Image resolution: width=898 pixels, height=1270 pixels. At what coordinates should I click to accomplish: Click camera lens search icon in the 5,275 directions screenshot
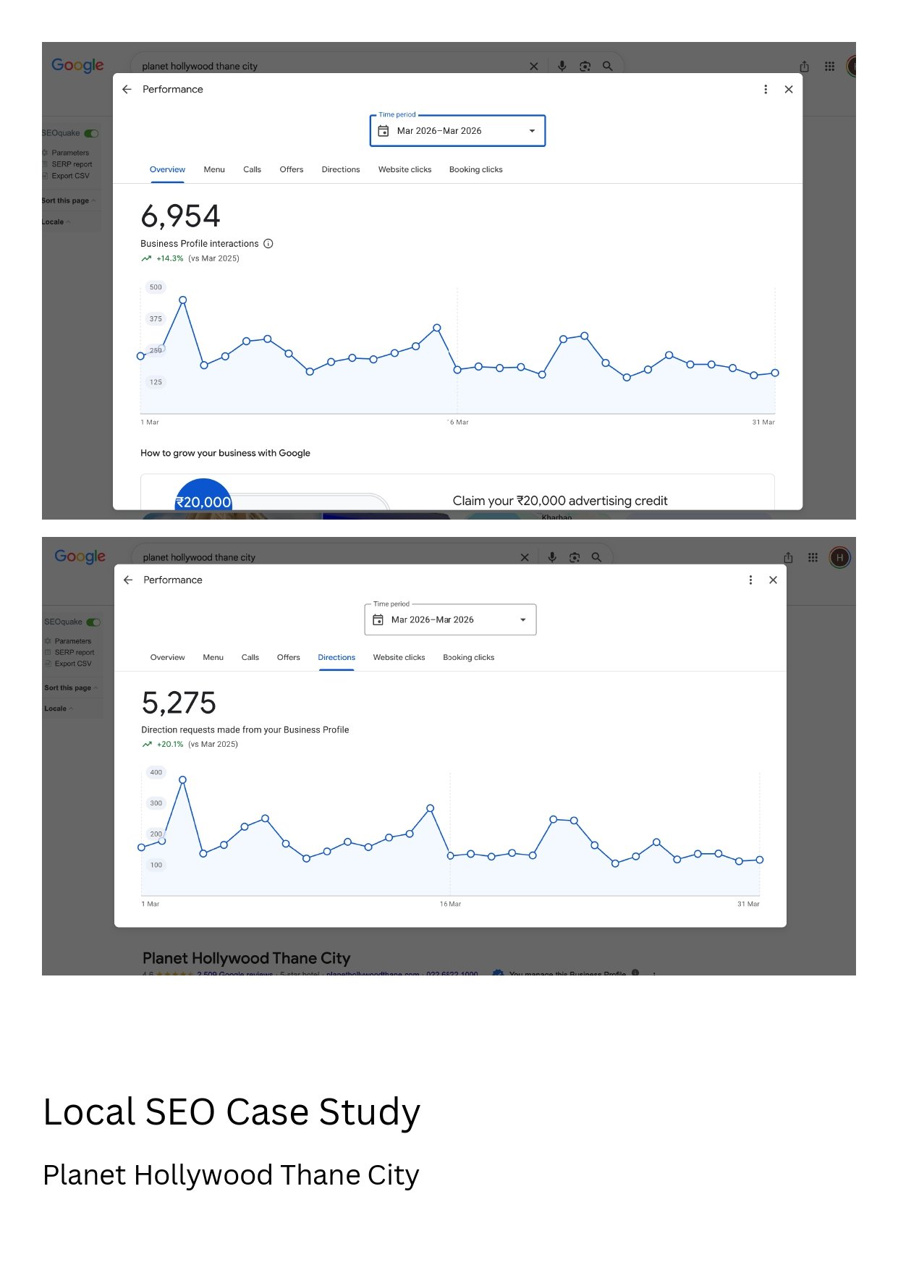(575, 557)
